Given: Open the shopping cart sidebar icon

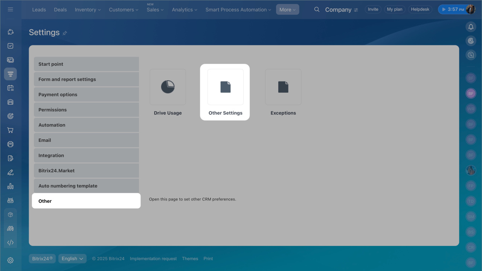Looking at the screenshot, I should [11, 130].
